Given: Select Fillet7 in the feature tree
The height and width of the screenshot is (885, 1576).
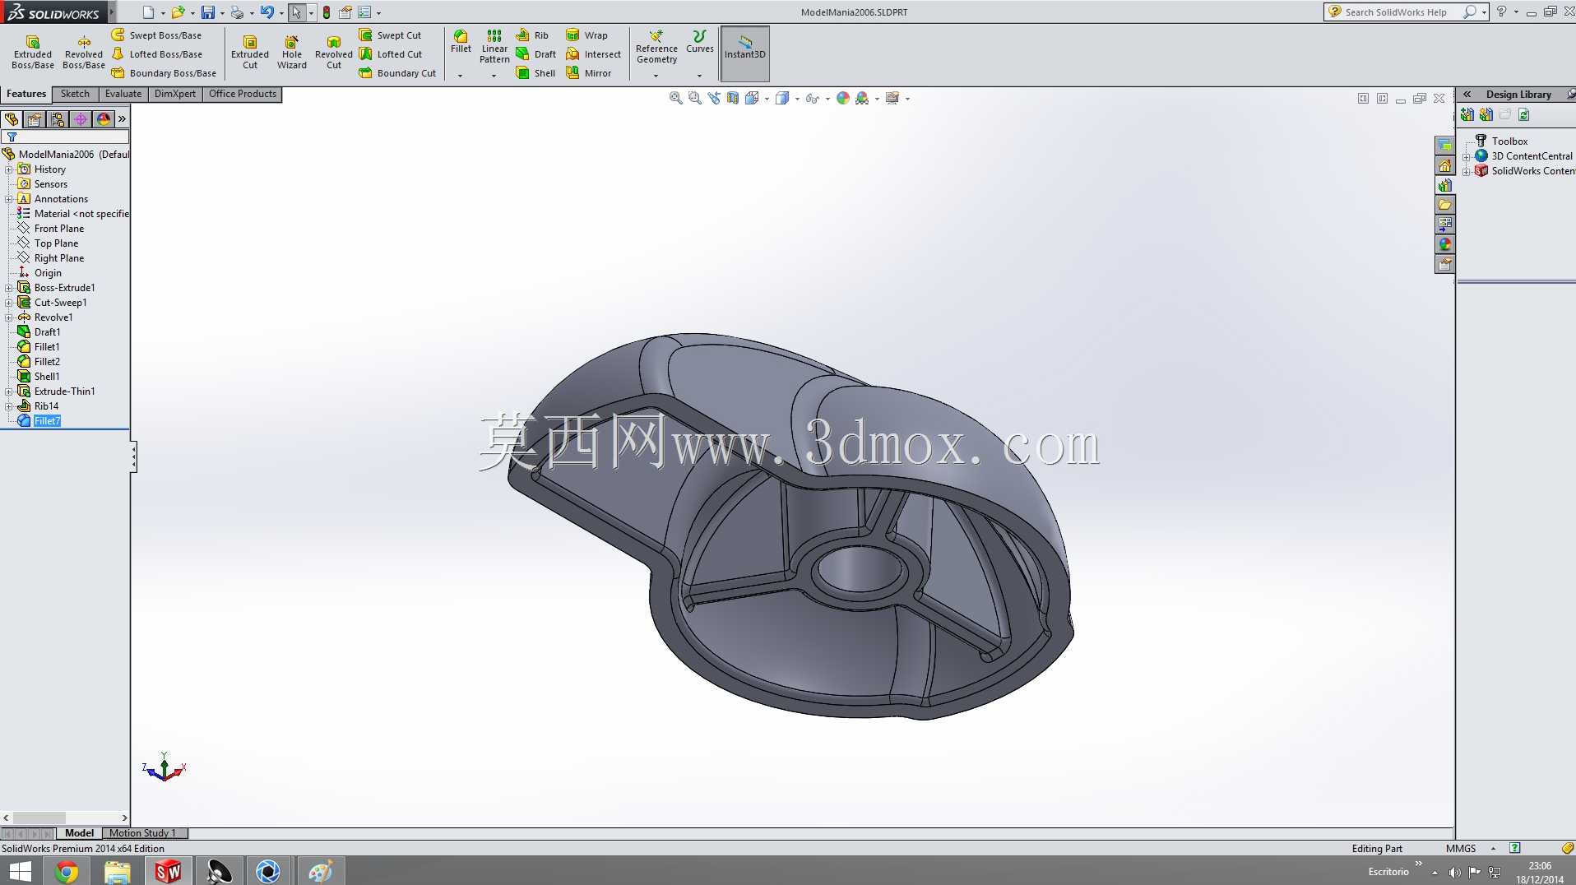Looking at the screenshot, I should point(47,421).
